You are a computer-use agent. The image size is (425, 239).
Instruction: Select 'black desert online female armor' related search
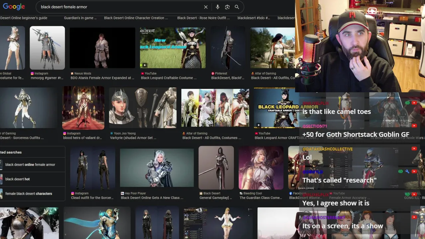coord(30,165)
